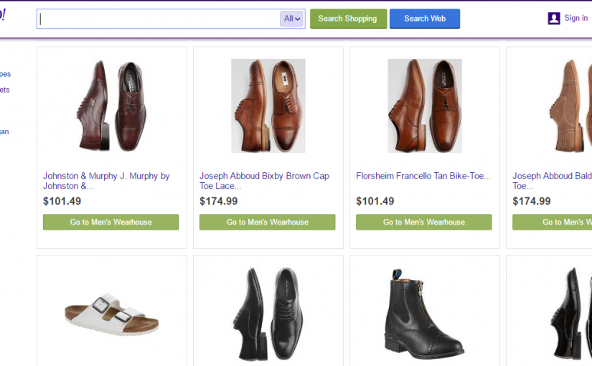Click the cut-off Go to Men's W button
The height and width of the screenshot is (366, 592).
pyautogui.click(x=552, y=222)
